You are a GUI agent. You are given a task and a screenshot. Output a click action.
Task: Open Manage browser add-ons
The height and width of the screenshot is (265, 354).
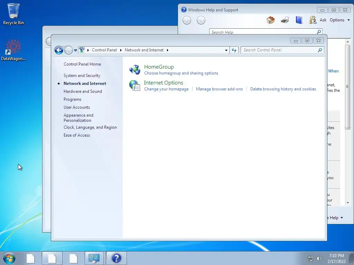219,89
